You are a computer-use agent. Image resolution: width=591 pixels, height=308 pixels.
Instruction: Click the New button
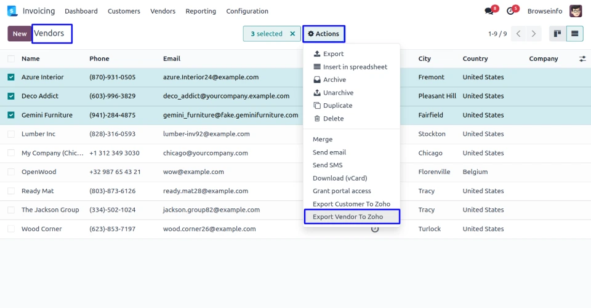coord(20,34)
